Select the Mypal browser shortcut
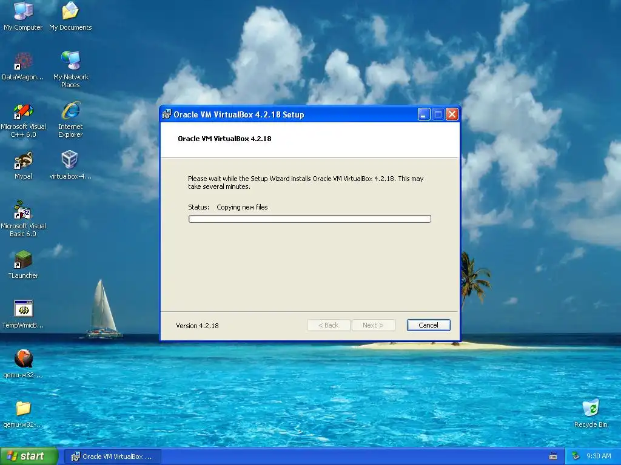Image resolution: width=621 pixels, height=465 pixels. 23,165
